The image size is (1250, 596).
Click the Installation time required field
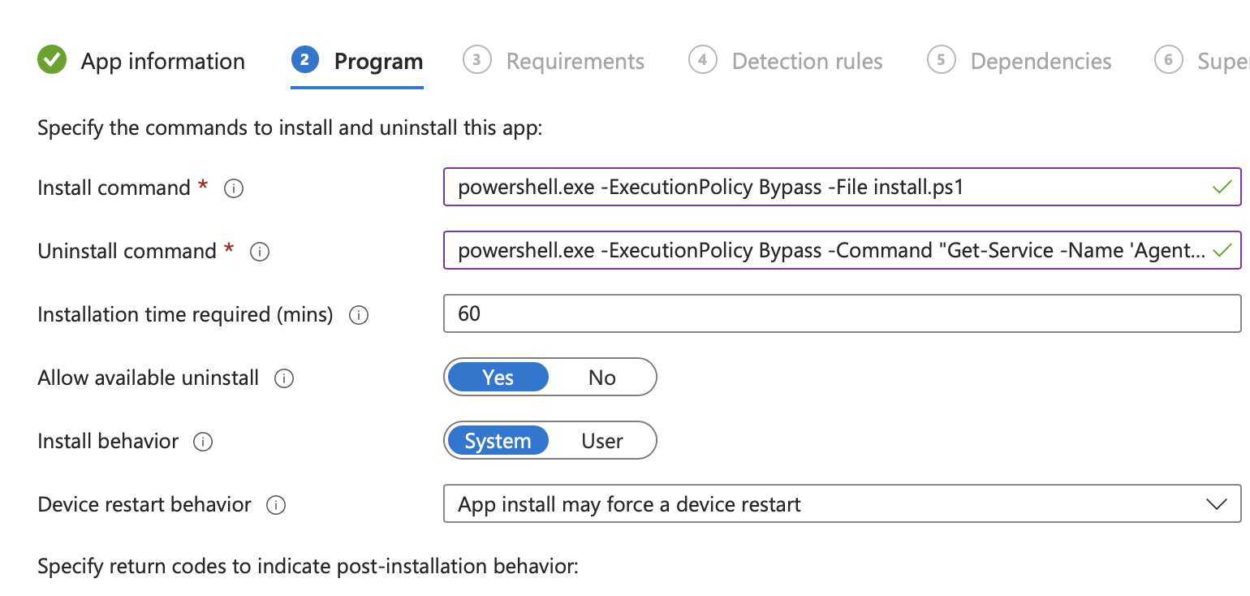click(x=842, y=314)
